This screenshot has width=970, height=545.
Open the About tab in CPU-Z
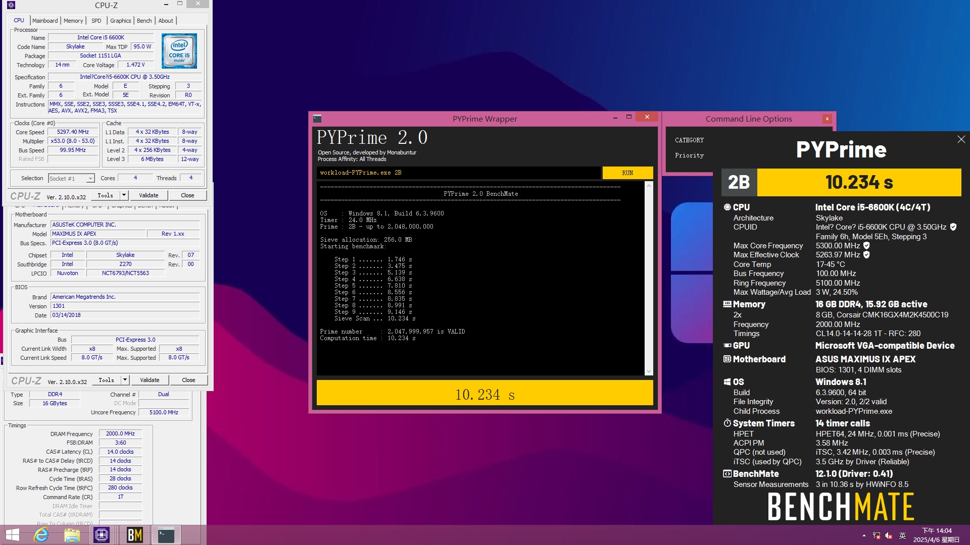166,21
